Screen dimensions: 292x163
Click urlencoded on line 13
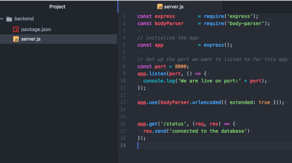[207, 102]
